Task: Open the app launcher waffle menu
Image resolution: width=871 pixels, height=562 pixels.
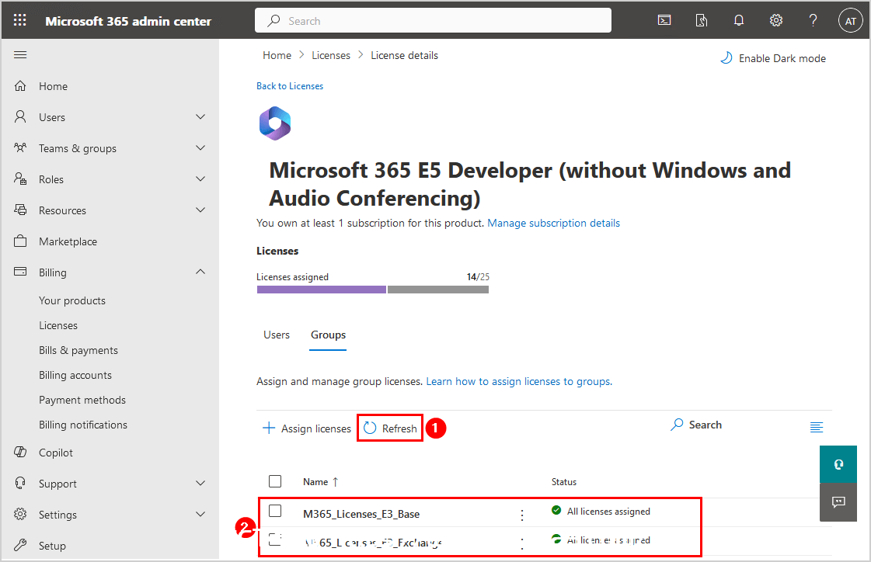Action: point(20,20)
